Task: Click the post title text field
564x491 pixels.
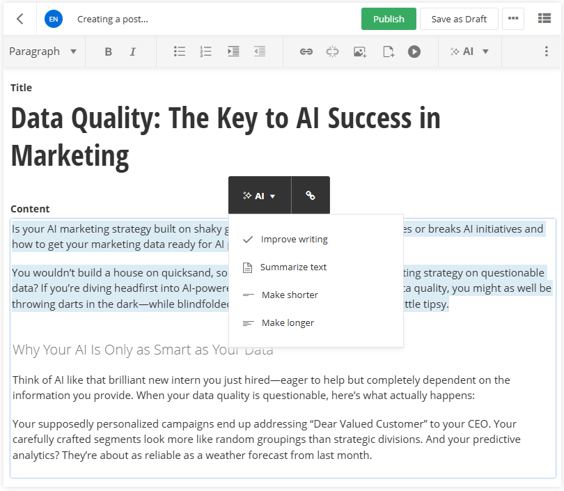Action: click(x=226, y=137)
